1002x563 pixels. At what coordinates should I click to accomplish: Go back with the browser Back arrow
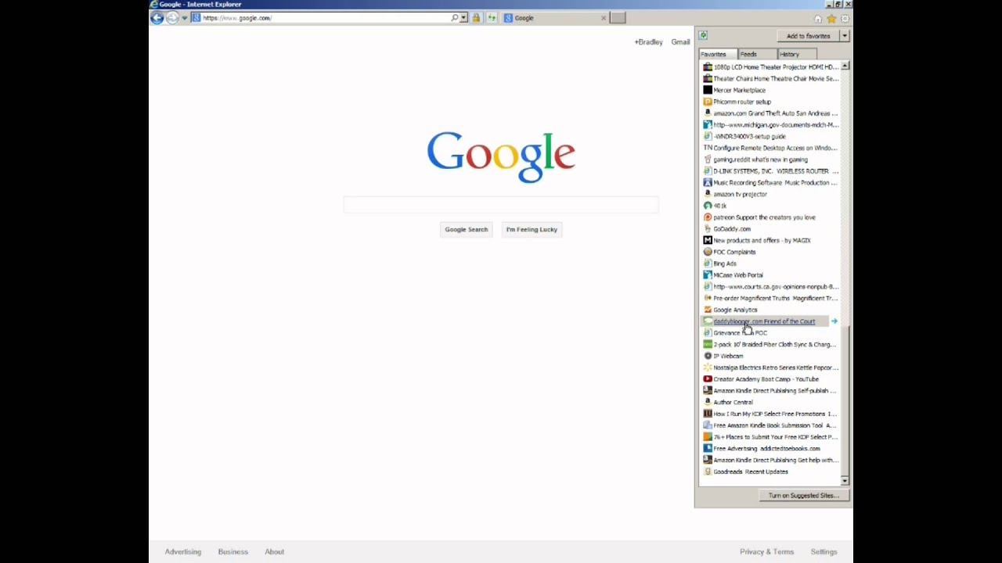pyautogui.click(x=157, y=18)
